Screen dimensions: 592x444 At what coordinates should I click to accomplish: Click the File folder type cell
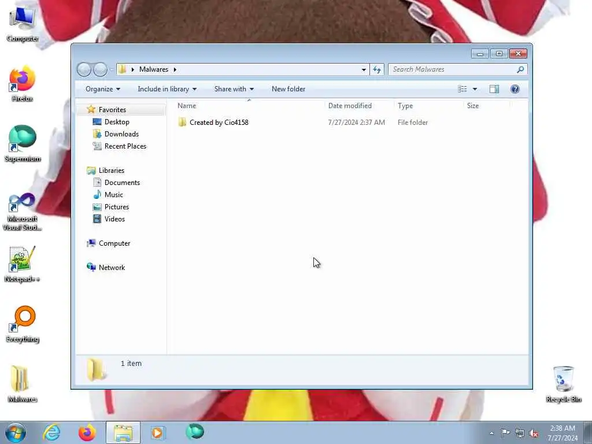click(413, 123)
